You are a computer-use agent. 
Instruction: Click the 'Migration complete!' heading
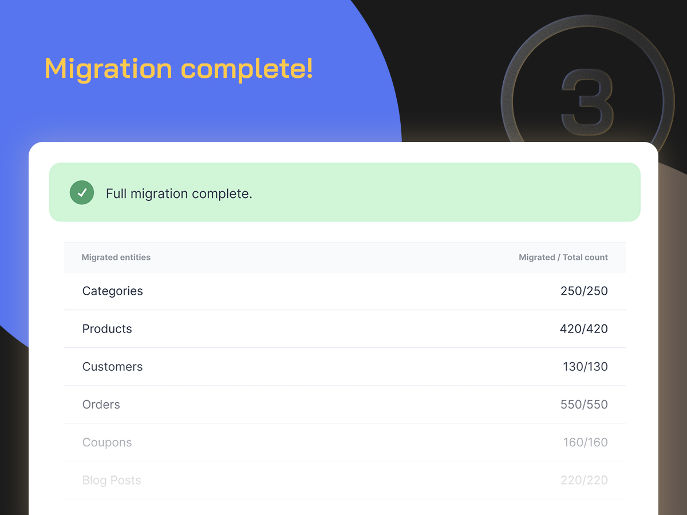pos(179,69)
